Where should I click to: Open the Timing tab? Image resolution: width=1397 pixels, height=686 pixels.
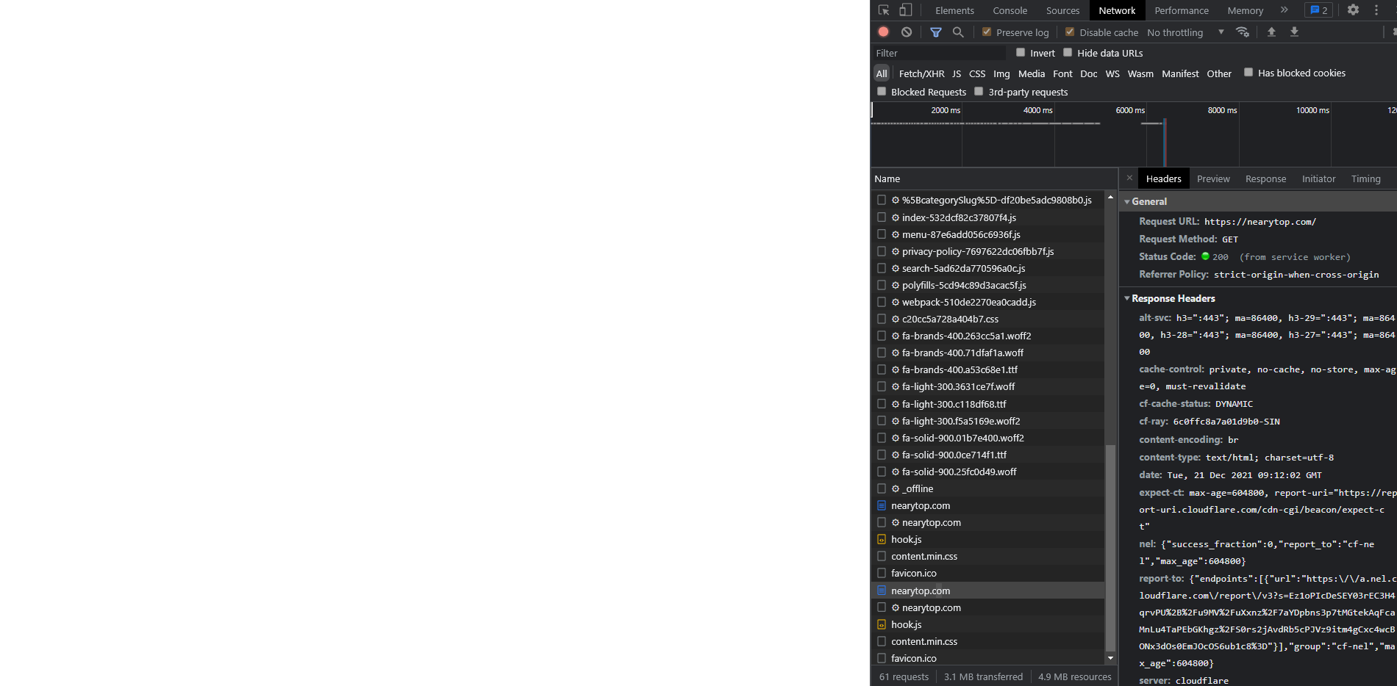[1365, 178]
